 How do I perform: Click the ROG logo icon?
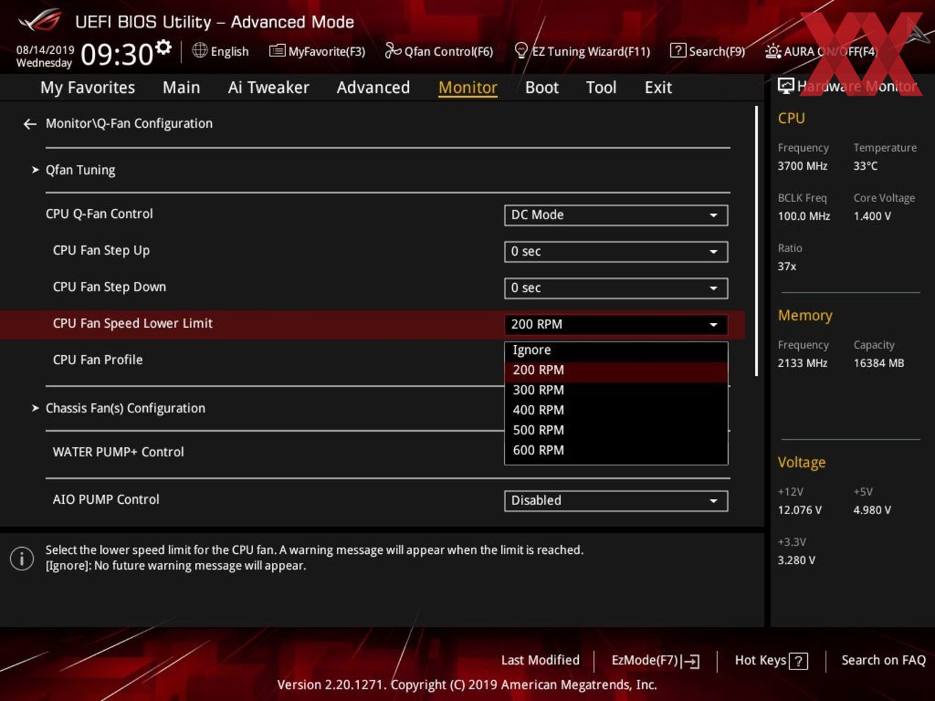click(40, 21)
